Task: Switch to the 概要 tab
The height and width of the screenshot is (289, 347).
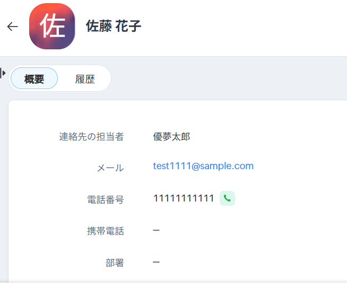Action: click(34, 78)
